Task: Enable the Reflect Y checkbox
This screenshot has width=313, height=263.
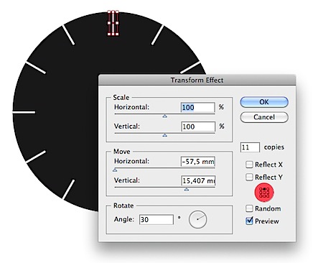Action: coord(249,177)
